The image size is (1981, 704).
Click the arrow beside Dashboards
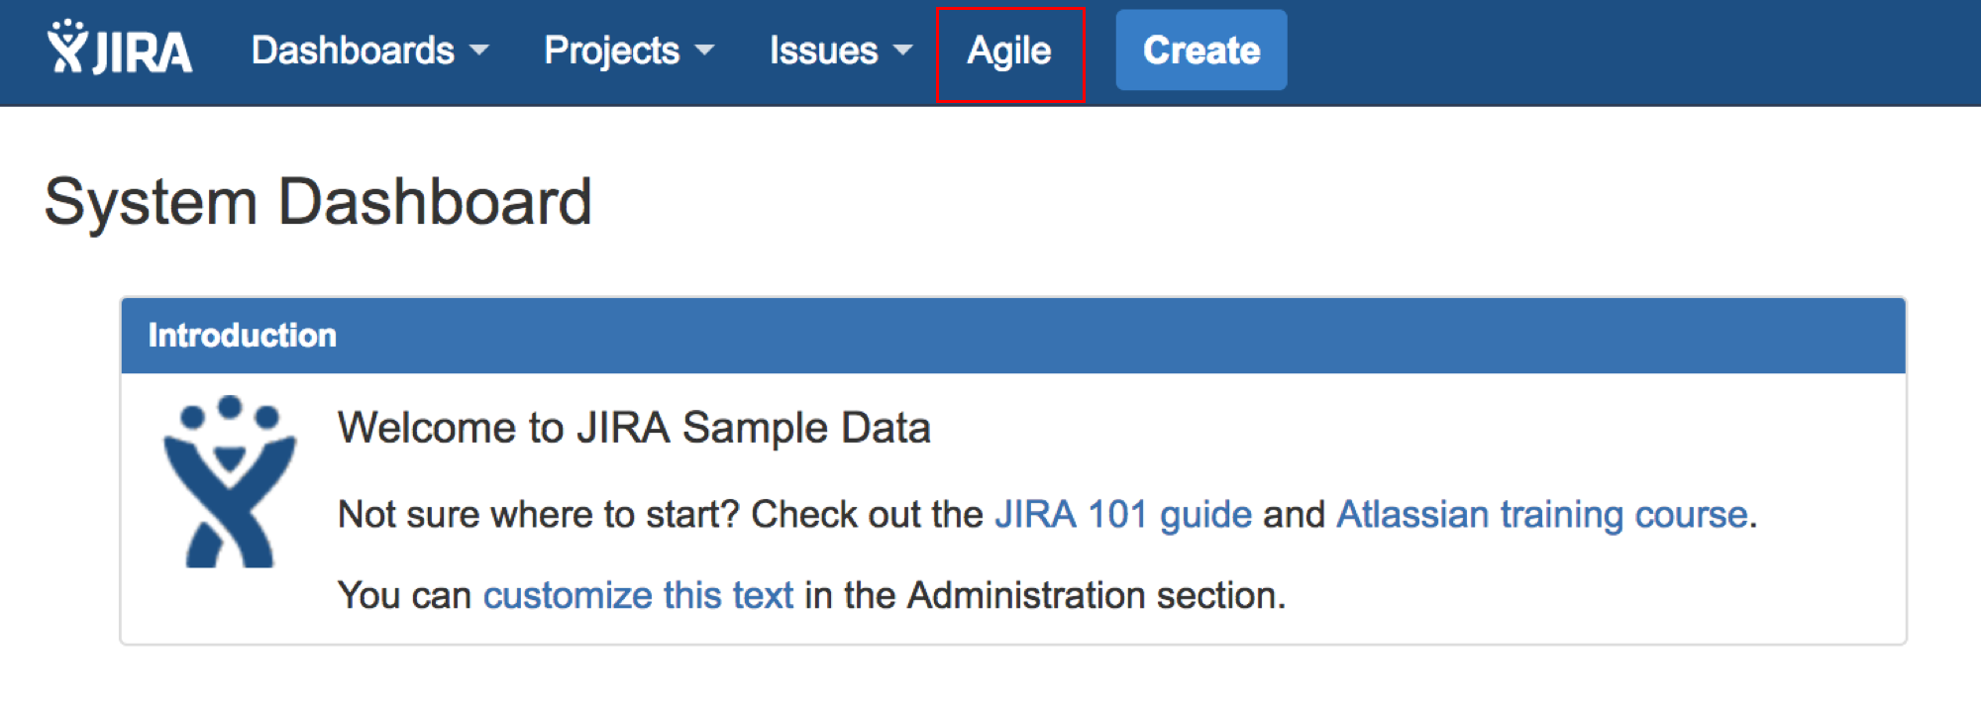[x=479, y=50]
